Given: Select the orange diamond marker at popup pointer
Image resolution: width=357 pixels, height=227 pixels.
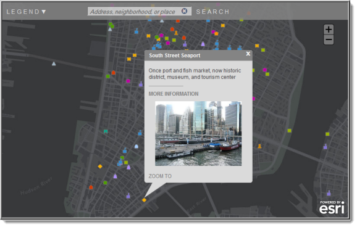Looking at the screenshot, I should click(144, 200).
